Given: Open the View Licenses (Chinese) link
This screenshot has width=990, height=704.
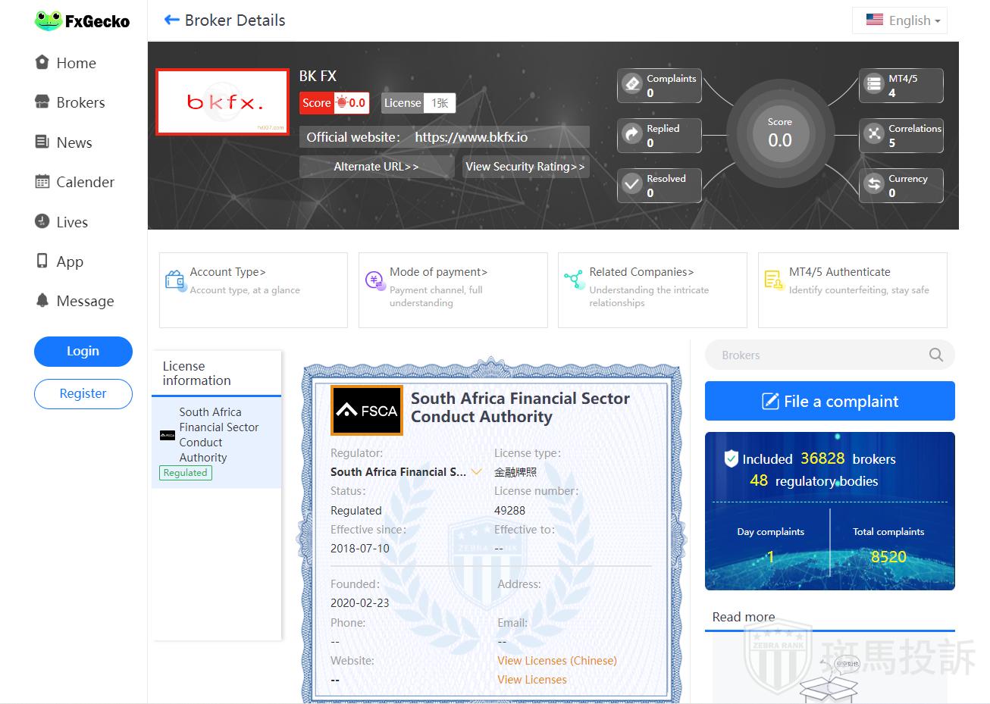Looking at the screenshot, I should (x=556, y=661).
